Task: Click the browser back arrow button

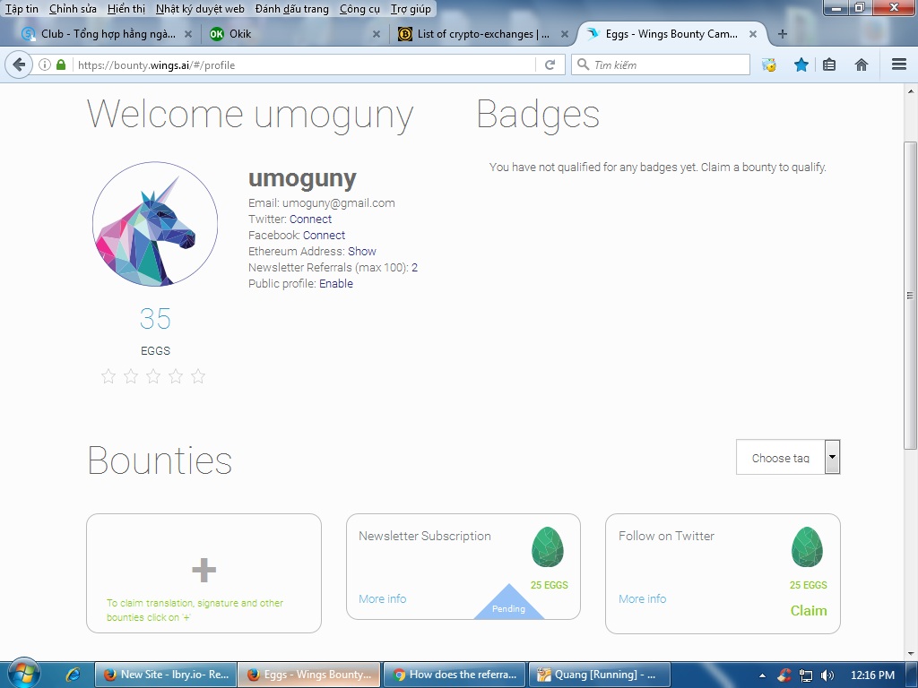Action: click(x=19, y=64)
